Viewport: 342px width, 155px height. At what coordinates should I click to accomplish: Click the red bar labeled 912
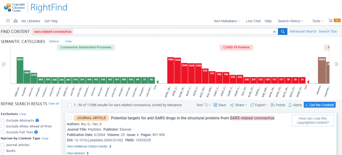(x=205, y=76)
